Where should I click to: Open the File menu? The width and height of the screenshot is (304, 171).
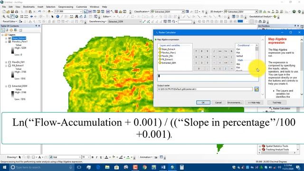[4, 7]
